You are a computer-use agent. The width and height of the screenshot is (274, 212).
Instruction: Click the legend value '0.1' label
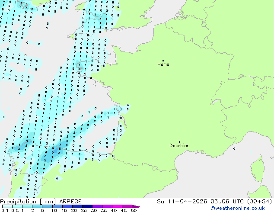point(5,210)
